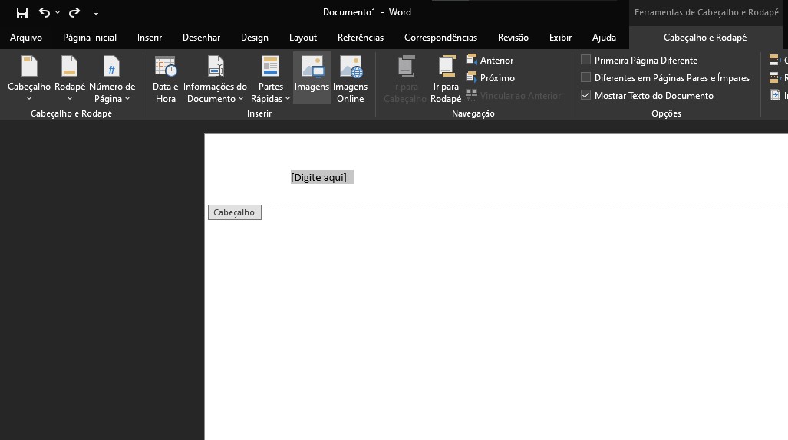Insert Imagens from this device
Viewport: 788px width, 440px height.
(x=312, y=78)
